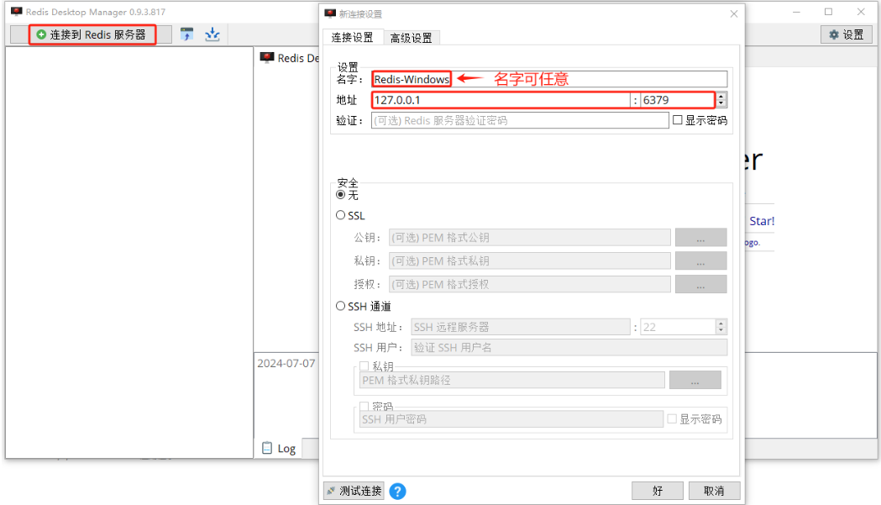Screen dimensions: 881x505
Task: Cancel the dialog with 取消 button
Action: coord(714,491)
